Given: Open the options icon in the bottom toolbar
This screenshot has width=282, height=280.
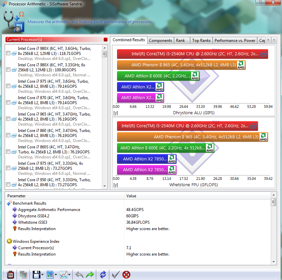Looking at the screenshot, I should pos(10,274).
